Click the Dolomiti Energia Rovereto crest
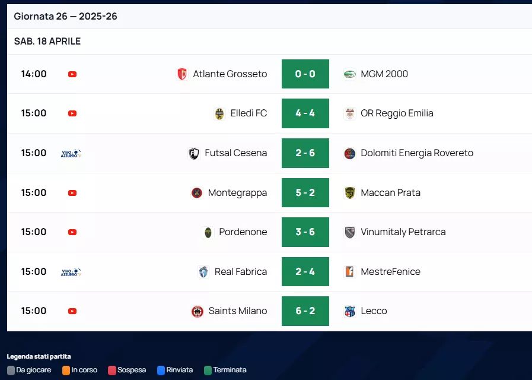Image resolution: width=532 pixels, height=380 pixels. [350, 153]
